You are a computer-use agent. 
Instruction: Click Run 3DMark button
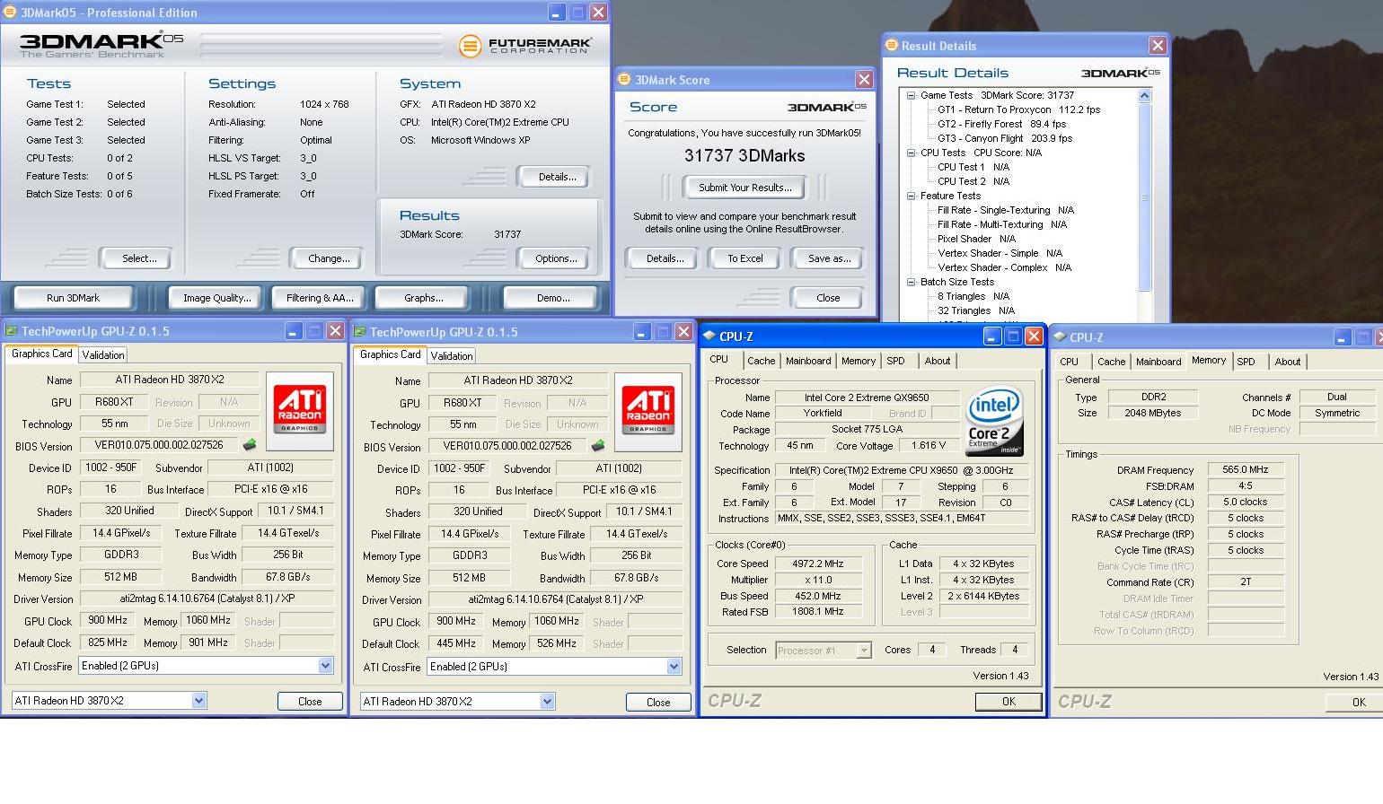[73, 298]
